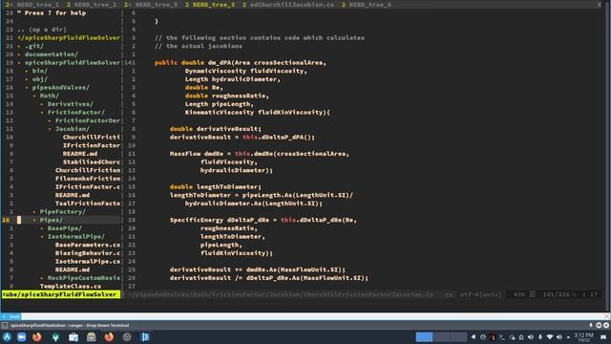The height and width of the screenshot is (344, 611).
Task: Collapse the IsothermalPipe/ folder arrow
Action: [x=42, y=236]
